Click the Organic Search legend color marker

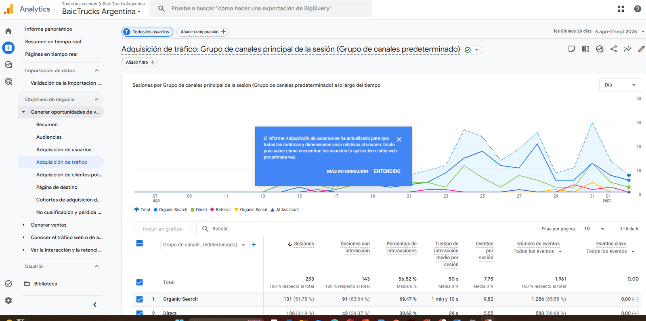coord(155,210)
